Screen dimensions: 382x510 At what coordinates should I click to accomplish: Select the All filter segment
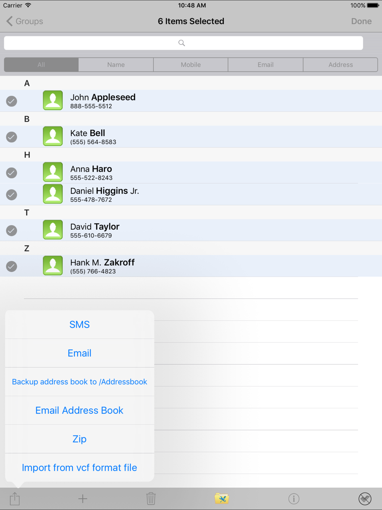tap(41, 65)
